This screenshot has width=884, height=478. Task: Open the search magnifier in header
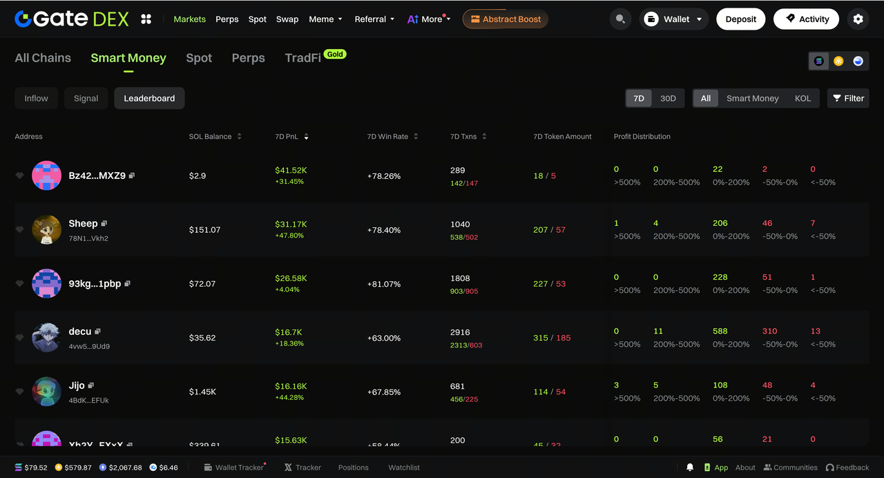click(620, 19)
